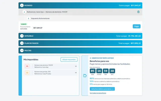Open arrow for Número de partida 250
The height and width of the screenshot is (101, 161).
point(76,73)
